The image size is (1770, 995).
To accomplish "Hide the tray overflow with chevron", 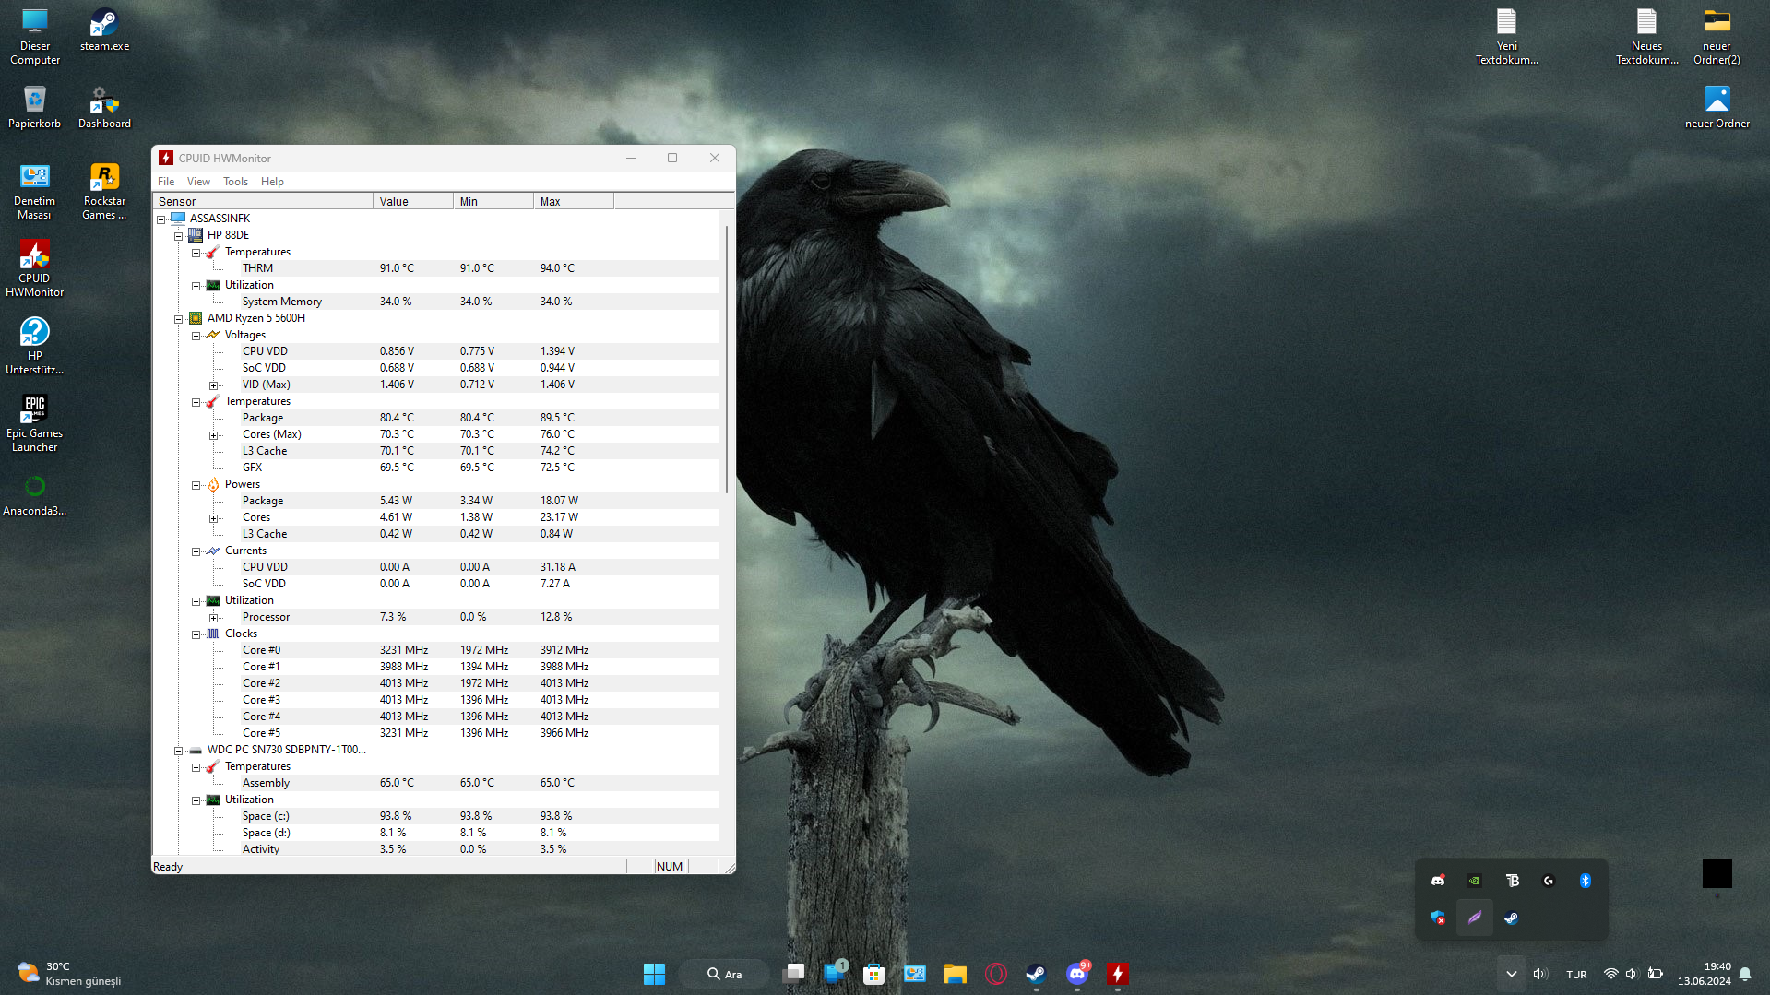I will click(1511, 974).
